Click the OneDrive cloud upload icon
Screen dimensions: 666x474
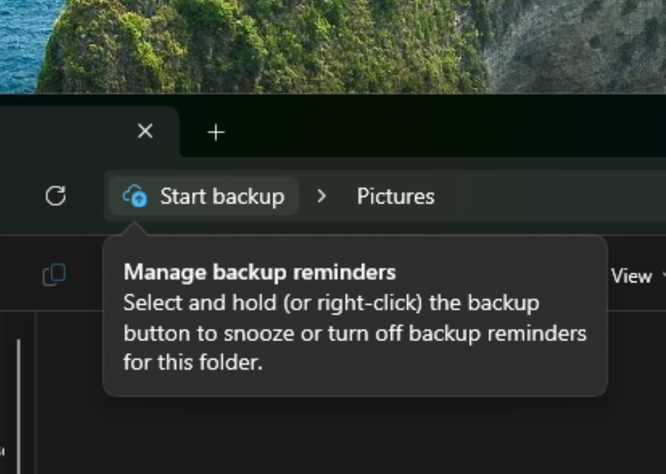tap(135, 196)
